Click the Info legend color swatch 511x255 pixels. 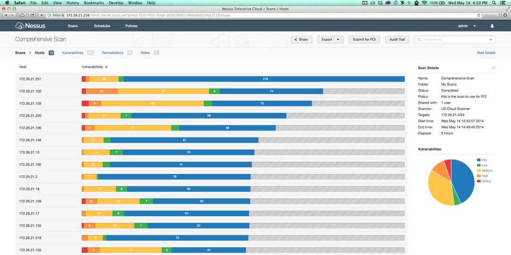(479, 160)
